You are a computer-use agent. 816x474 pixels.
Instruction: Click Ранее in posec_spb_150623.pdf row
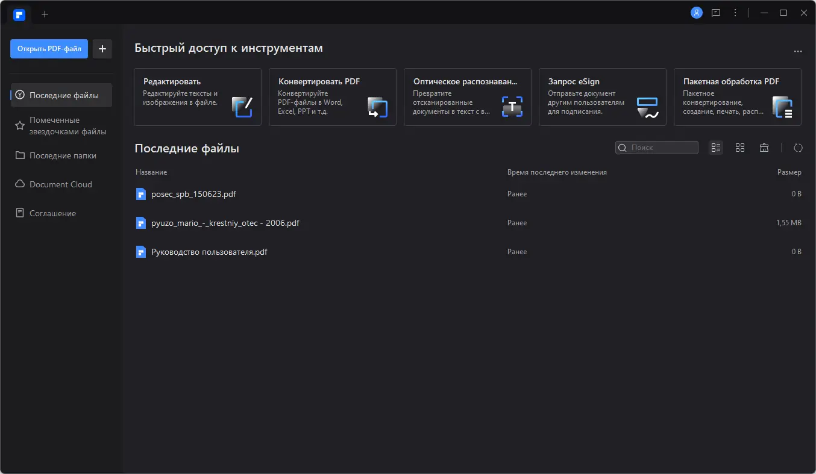point(517,194)
